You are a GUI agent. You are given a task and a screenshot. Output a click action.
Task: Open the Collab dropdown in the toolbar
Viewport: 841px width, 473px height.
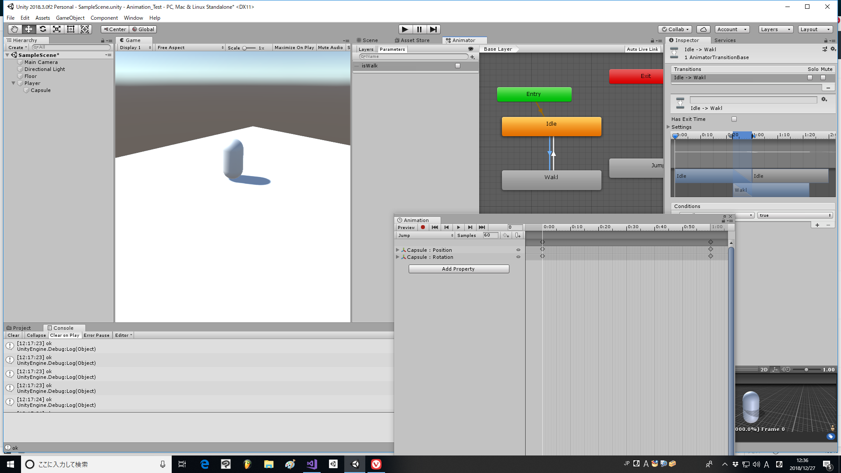click(x=675, y=29)
